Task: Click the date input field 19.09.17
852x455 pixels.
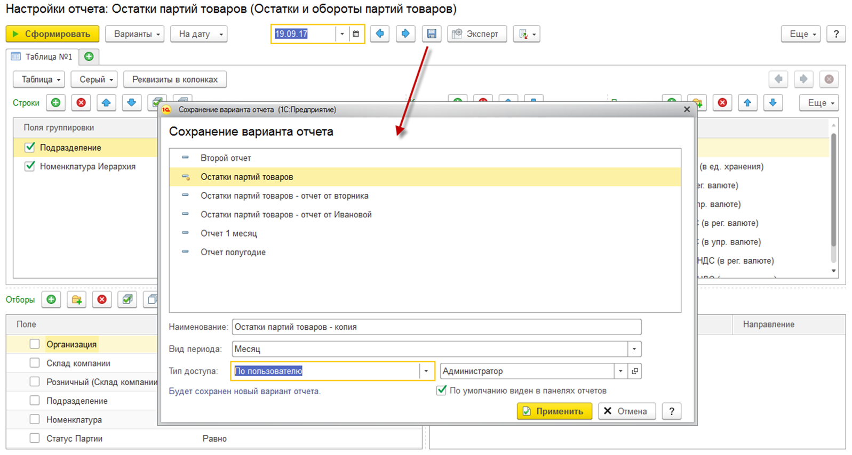Action: 304,34
